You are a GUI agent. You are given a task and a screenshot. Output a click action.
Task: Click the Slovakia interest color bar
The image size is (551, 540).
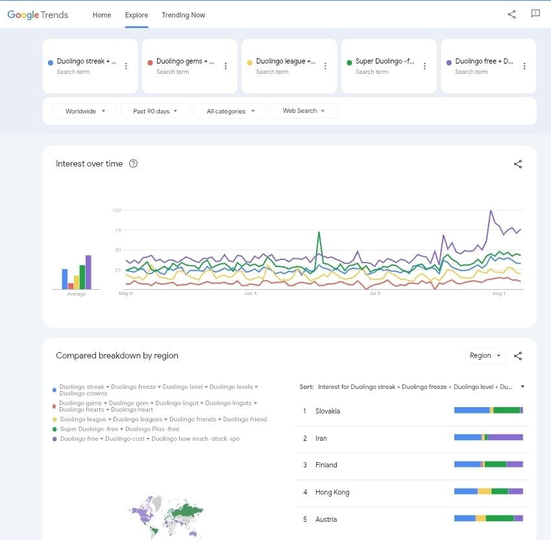[489, 410]
